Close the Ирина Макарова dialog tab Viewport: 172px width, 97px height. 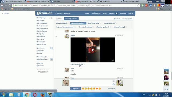click(85, 23)
